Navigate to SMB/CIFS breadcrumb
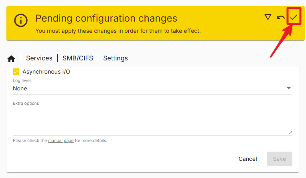The width and height of the screenshot is (306, 178). pos(78,58)
